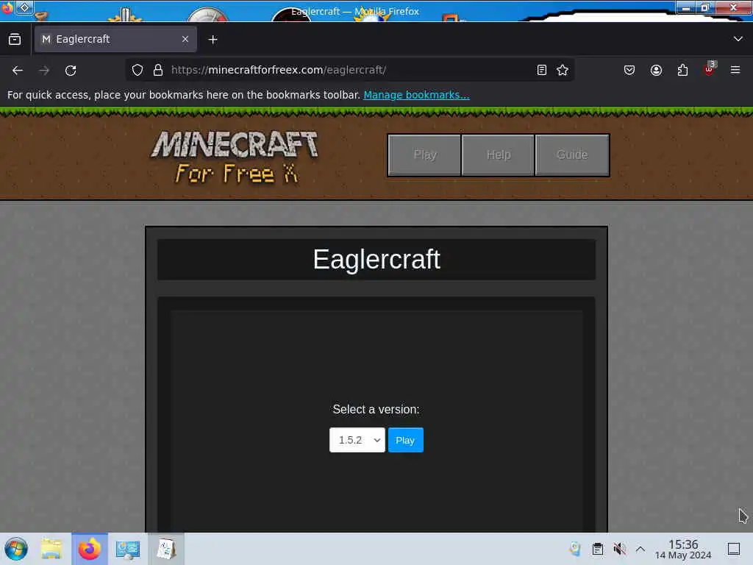Click the address bar URL
The image size is (753, 565).
[x=279, y=70]
